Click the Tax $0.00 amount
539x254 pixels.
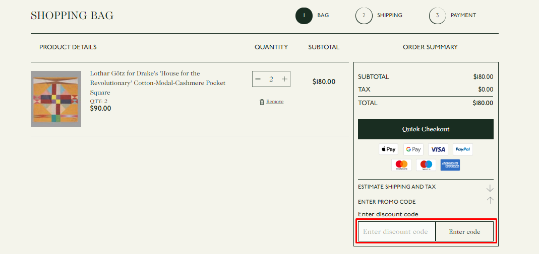coord(486,90)
